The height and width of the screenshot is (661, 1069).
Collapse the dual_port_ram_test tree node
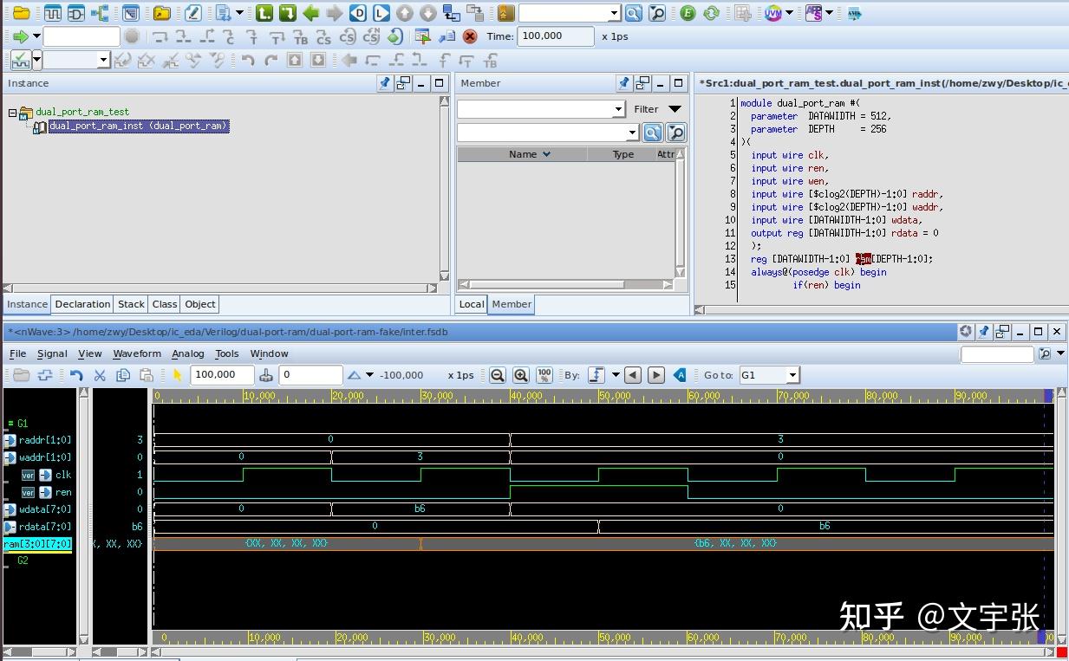coord(13,113)
